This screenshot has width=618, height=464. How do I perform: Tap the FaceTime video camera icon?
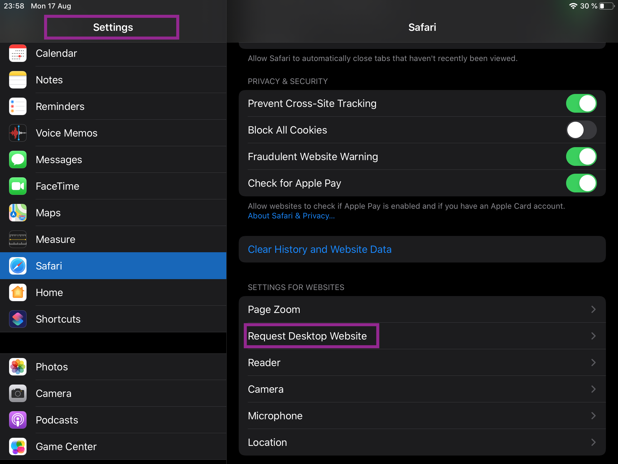coord(18,186)
